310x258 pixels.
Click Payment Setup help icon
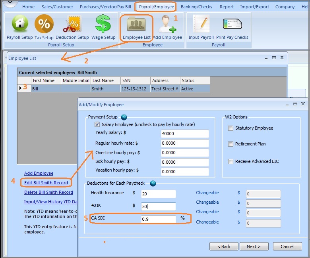pyautogui.click(x=124, y=117)
